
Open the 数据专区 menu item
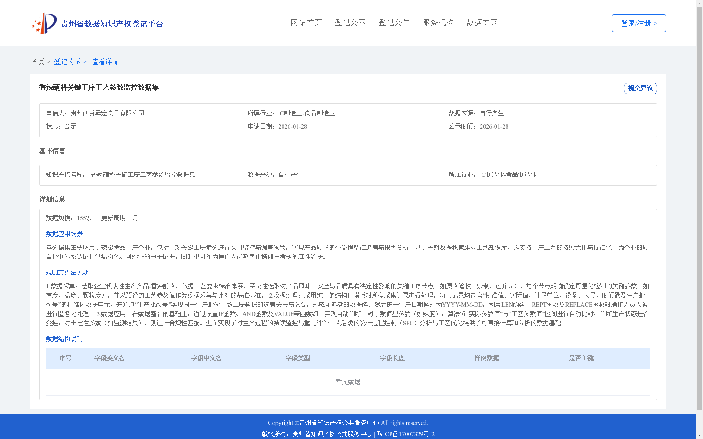pyautogui.click(x=482, y=22)
